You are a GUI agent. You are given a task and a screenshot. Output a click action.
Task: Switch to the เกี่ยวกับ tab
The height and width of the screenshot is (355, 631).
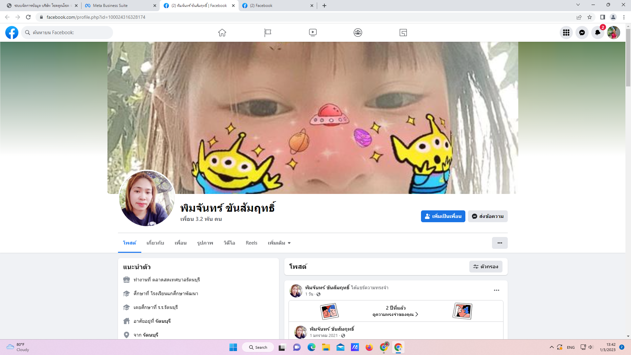[155, 243]
